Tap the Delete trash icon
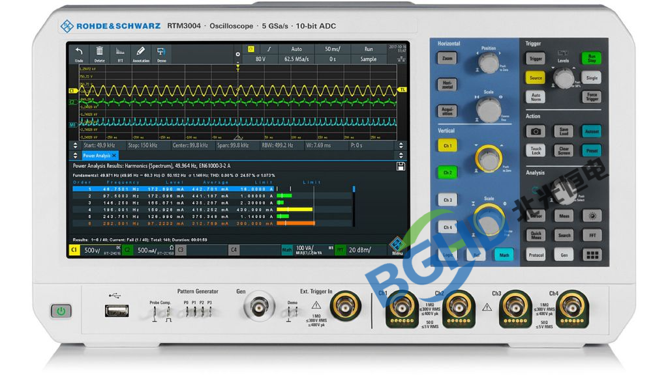Viewport: 668px width, 375px height. [99, 54]
